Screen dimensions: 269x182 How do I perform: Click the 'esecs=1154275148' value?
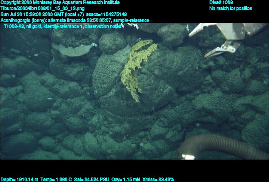106,15
